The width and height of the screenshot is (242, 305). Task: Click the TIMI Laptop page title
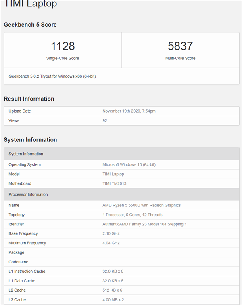click(x=30, y=4)
